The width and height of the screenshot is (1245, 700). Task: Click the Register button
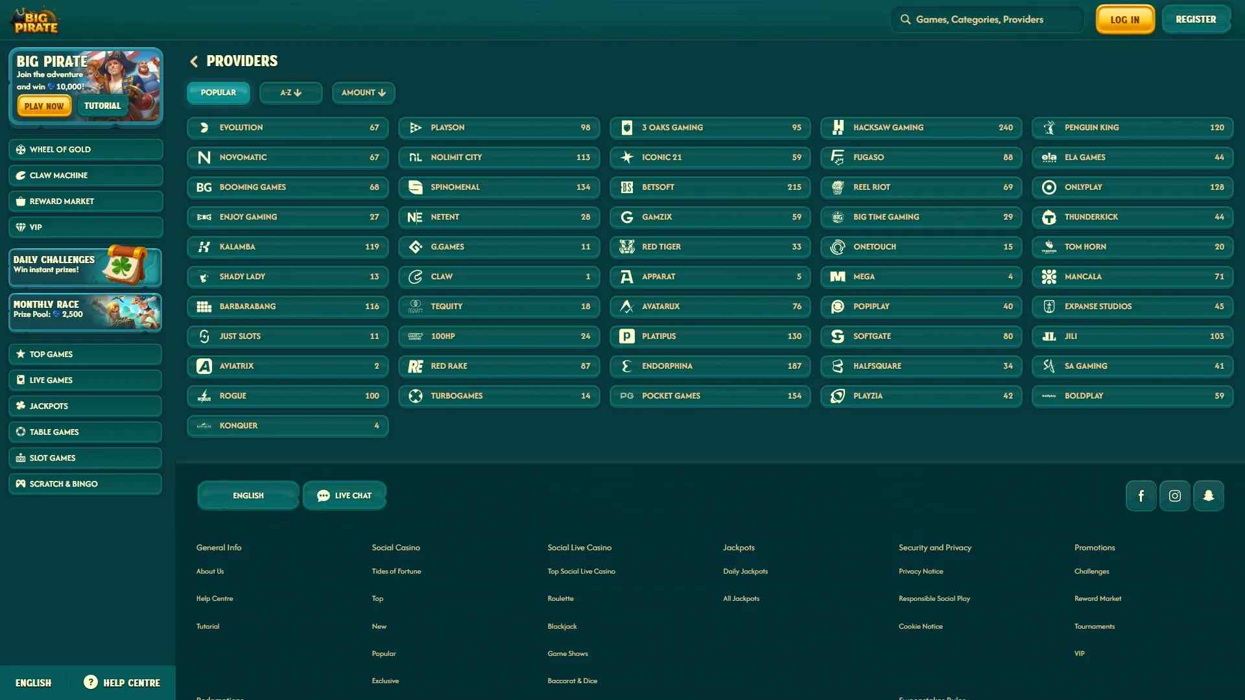(x=1196, y=19)
